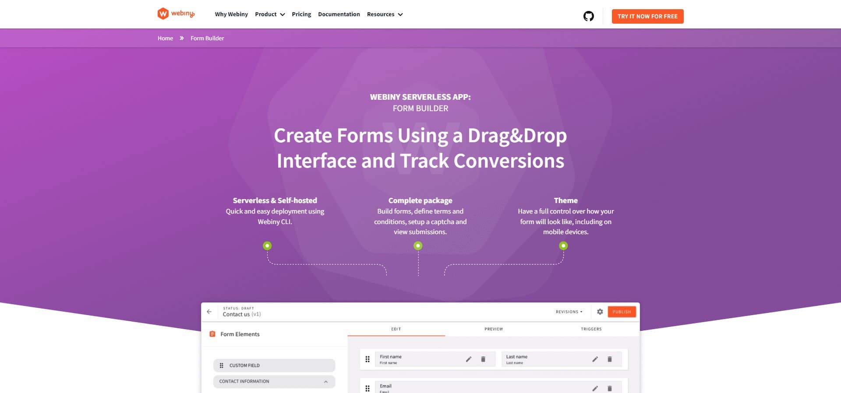Click the 'Serverless & Self-hosted' heading
Image resolution: width=841 pixels, height=393 pixels.
click(275, 200)
